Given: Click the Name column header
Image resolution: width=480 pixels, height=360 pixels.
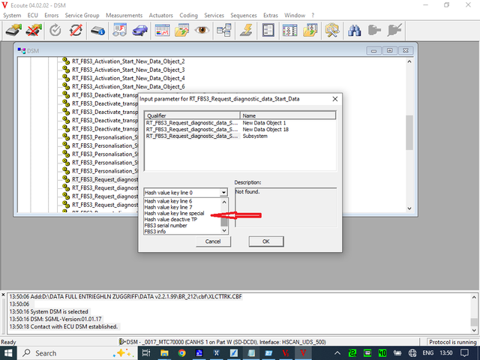Looking at the screenshot, I should pos(288,115).
